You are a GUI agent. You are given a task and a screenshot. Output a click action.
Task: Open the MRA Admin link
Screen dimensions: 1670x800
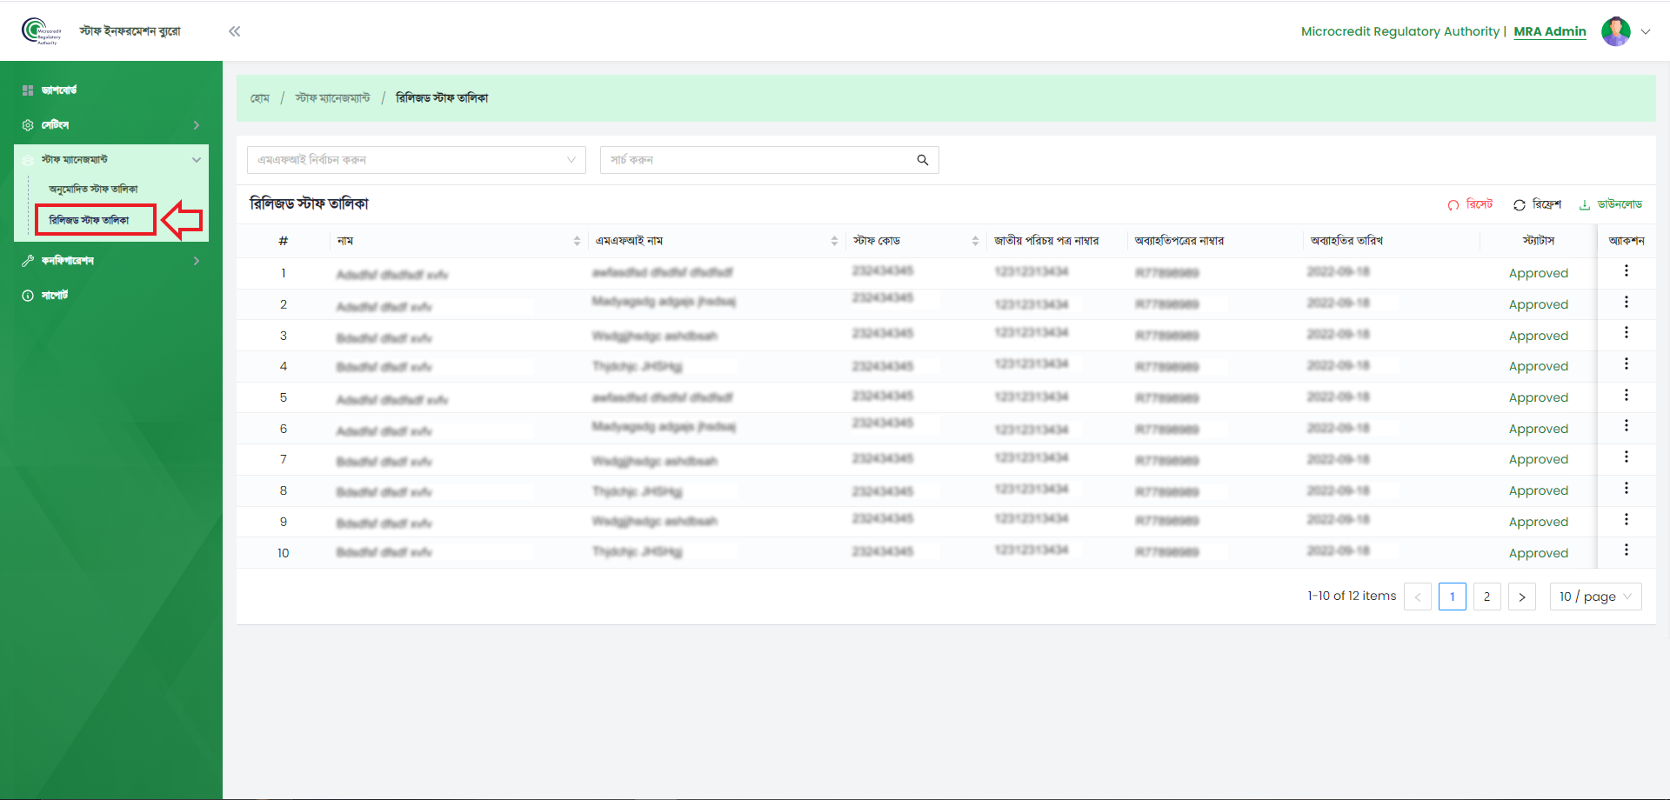pyautogui.click(x=1550, y=31)
